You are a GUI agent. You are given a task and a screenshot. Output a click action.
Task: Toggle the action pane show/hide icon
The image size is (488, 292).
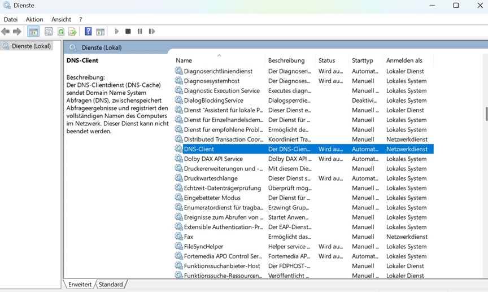point(100,32)
